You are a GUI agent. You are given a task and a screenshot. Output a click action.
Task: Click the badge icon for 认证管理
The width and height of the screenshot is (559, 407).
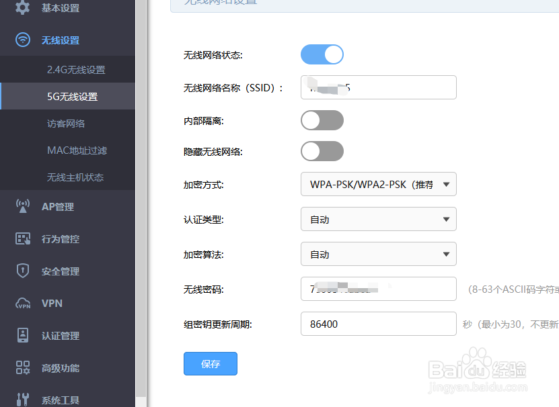[23, 335]
